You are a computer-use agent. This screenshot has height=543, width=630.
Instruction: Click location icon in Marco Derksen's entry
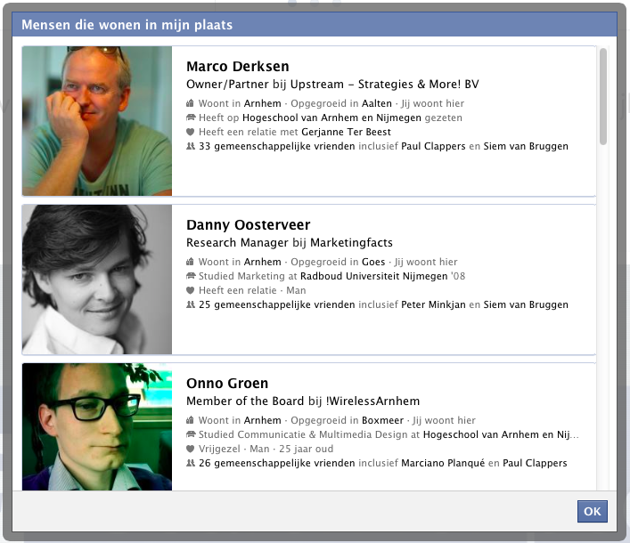click(190, 103)
